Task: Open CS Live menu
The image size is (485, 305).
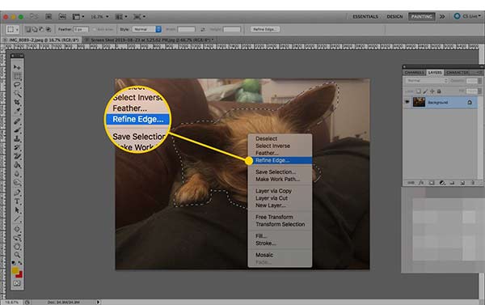Action: (467, 16)
